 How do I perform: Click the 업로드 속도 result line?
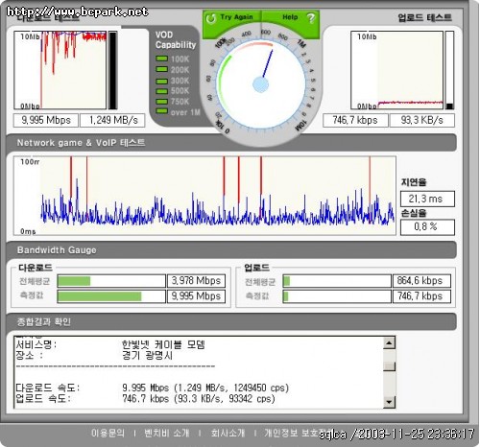pyautogui.click(x=145, y=399)
